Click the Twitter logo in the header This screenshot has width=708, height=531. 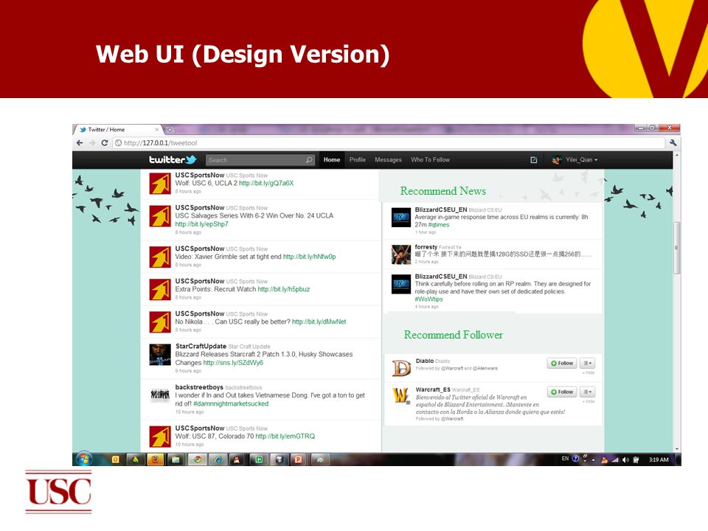pos(173,160)
